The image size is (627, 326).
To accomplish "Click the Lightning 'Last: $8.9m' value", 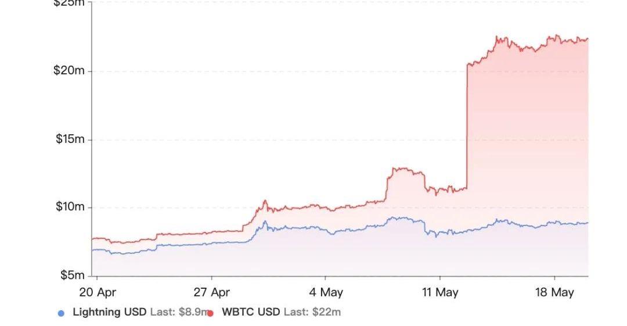I will (x=178, y=312).
